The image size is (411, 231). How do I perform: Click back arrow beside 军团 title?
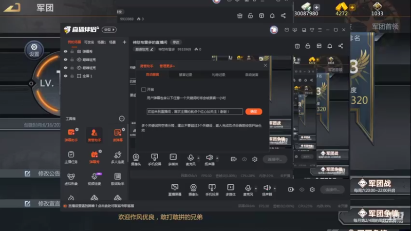pos(12,7)
